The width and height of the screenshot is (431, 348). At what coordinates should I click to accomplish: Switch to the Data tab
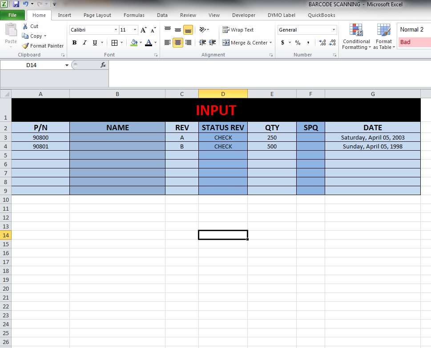tap(162, 15)
